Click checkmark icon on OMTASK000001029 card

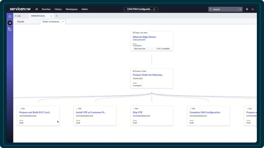click(20, 109)
